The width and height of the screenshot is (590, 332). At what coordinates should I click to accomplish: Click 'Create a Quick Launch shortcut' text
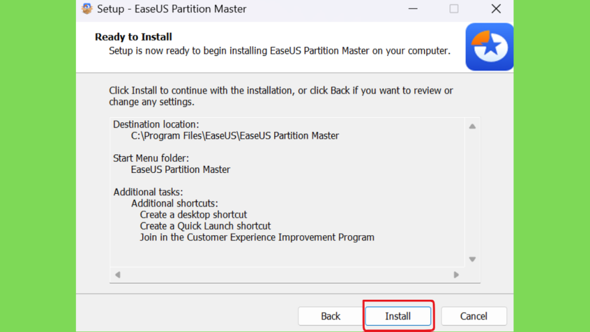[205, 226]
